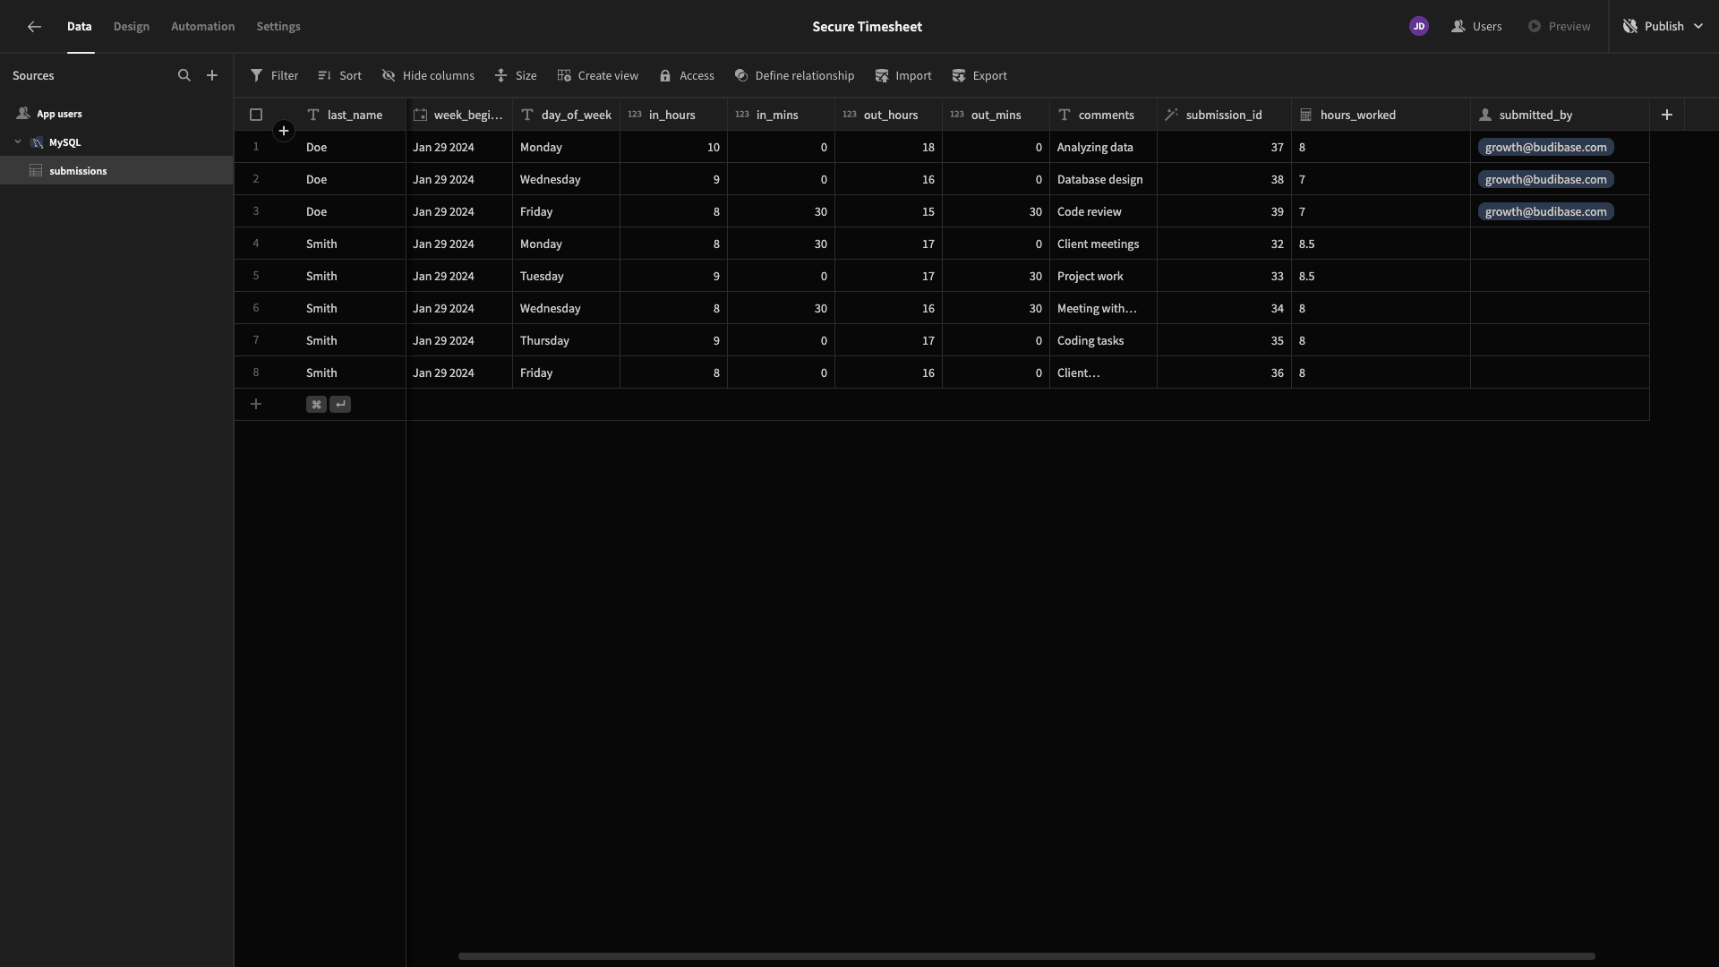Select the 'Project work' comment cell
This screenshot has height=967, width=1719.
pos(1103,276)
